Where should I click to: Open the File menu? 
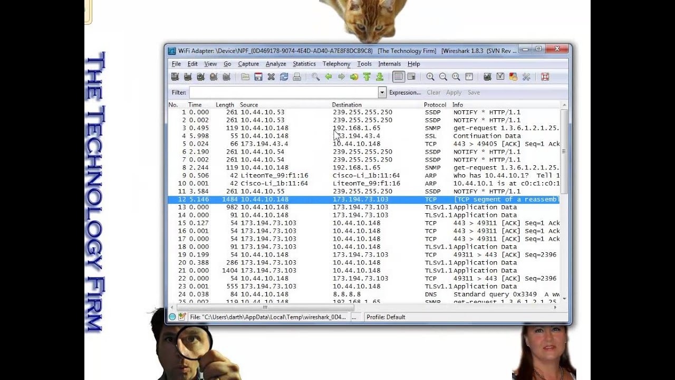click(176, 64)
